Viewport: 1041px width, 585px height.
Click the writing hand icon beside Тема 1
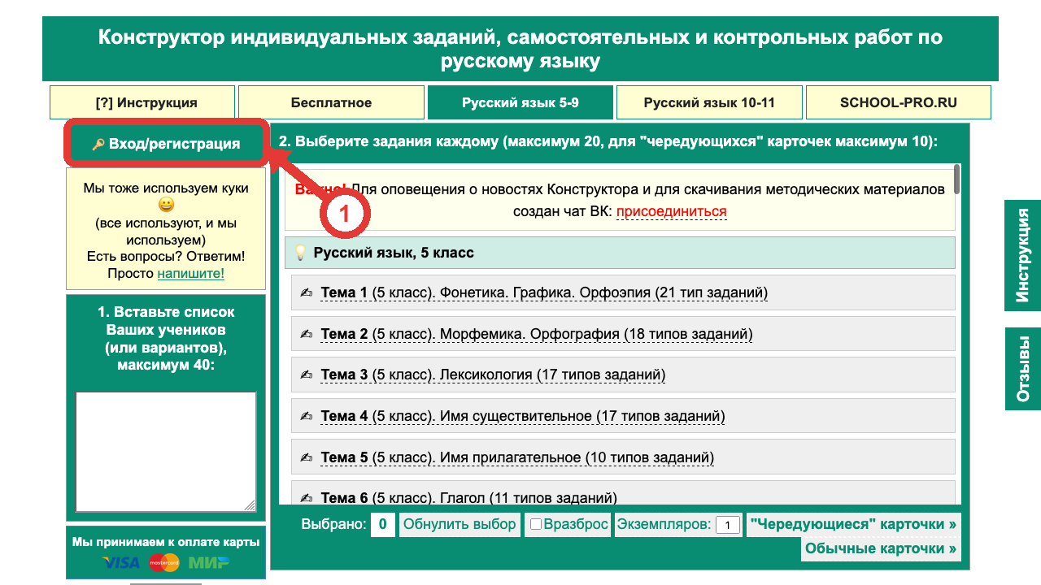pyautogui.click(x=306, y=292)
